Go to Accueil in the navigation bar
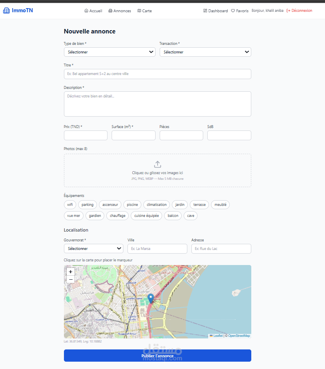Image resolution: width=325 pixels, height=369 pixels. click(93, 11)
